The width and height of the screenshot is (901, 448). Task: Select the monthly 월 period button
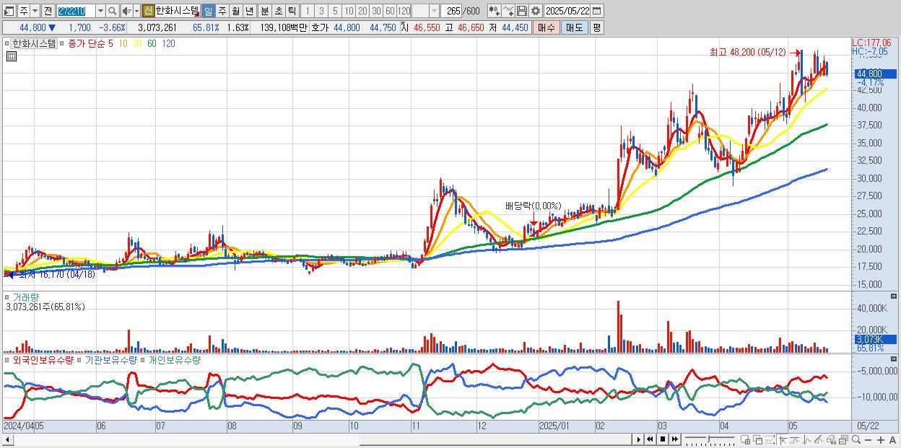(235, 11)
